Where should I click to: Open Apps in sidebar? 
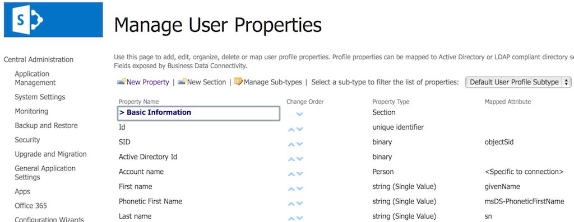pos(22,191)
